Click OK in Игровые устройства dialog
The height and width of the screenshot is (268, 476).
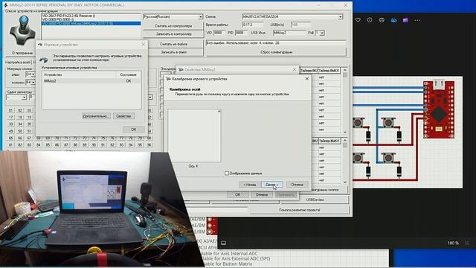(x=134, y=130)
